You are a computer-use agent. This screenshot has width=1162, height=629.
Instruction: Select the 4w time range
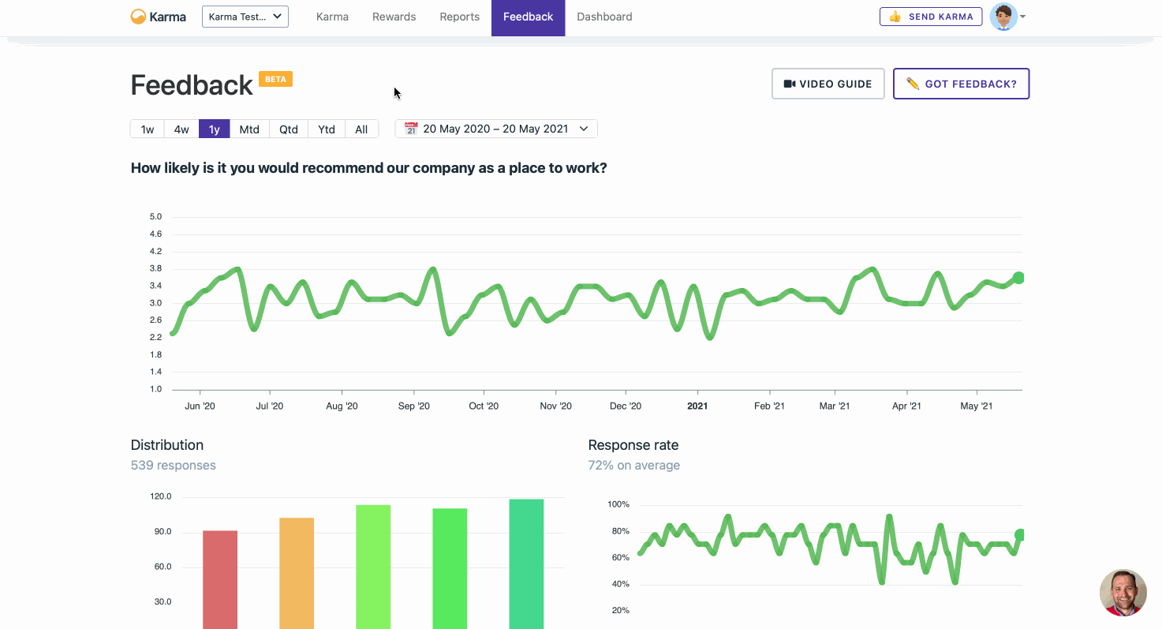coord(181,129)
